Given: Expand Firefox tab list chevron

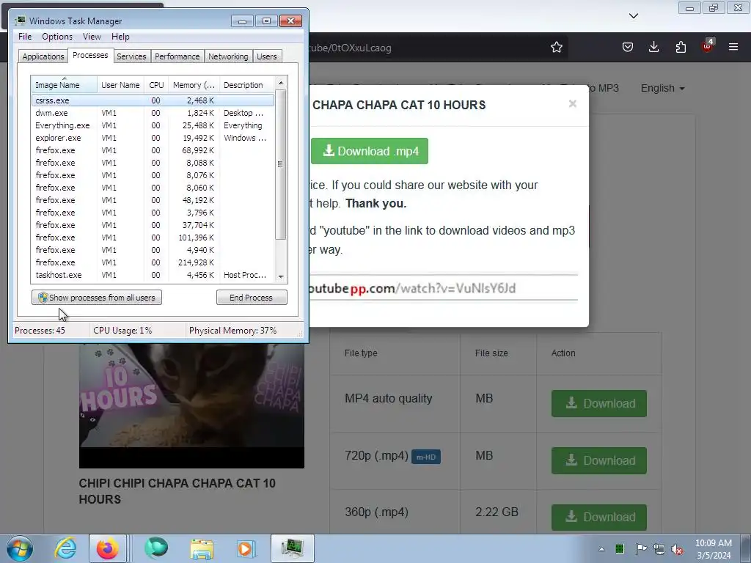Looking at the screenshot, I should tap(634, 16).
